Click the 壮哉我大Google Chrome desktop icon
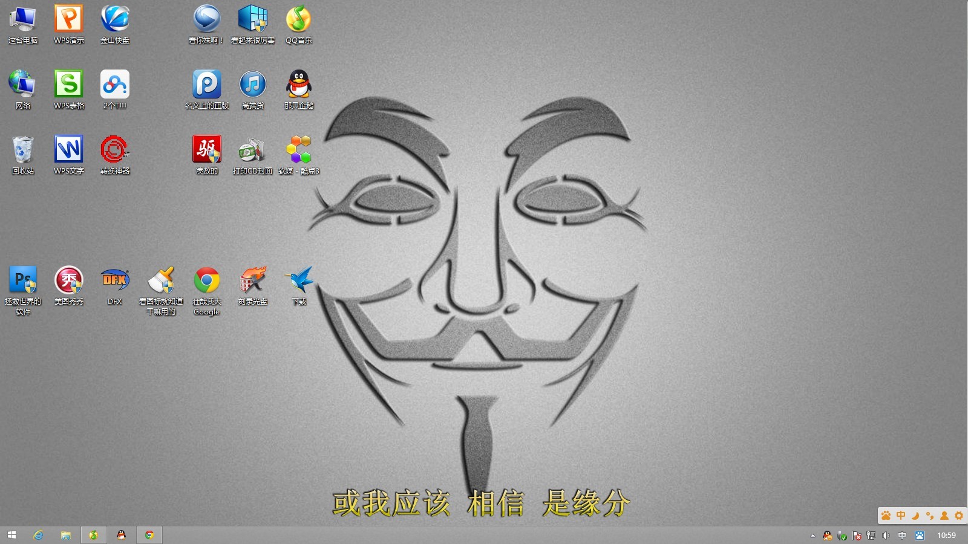 207,290
